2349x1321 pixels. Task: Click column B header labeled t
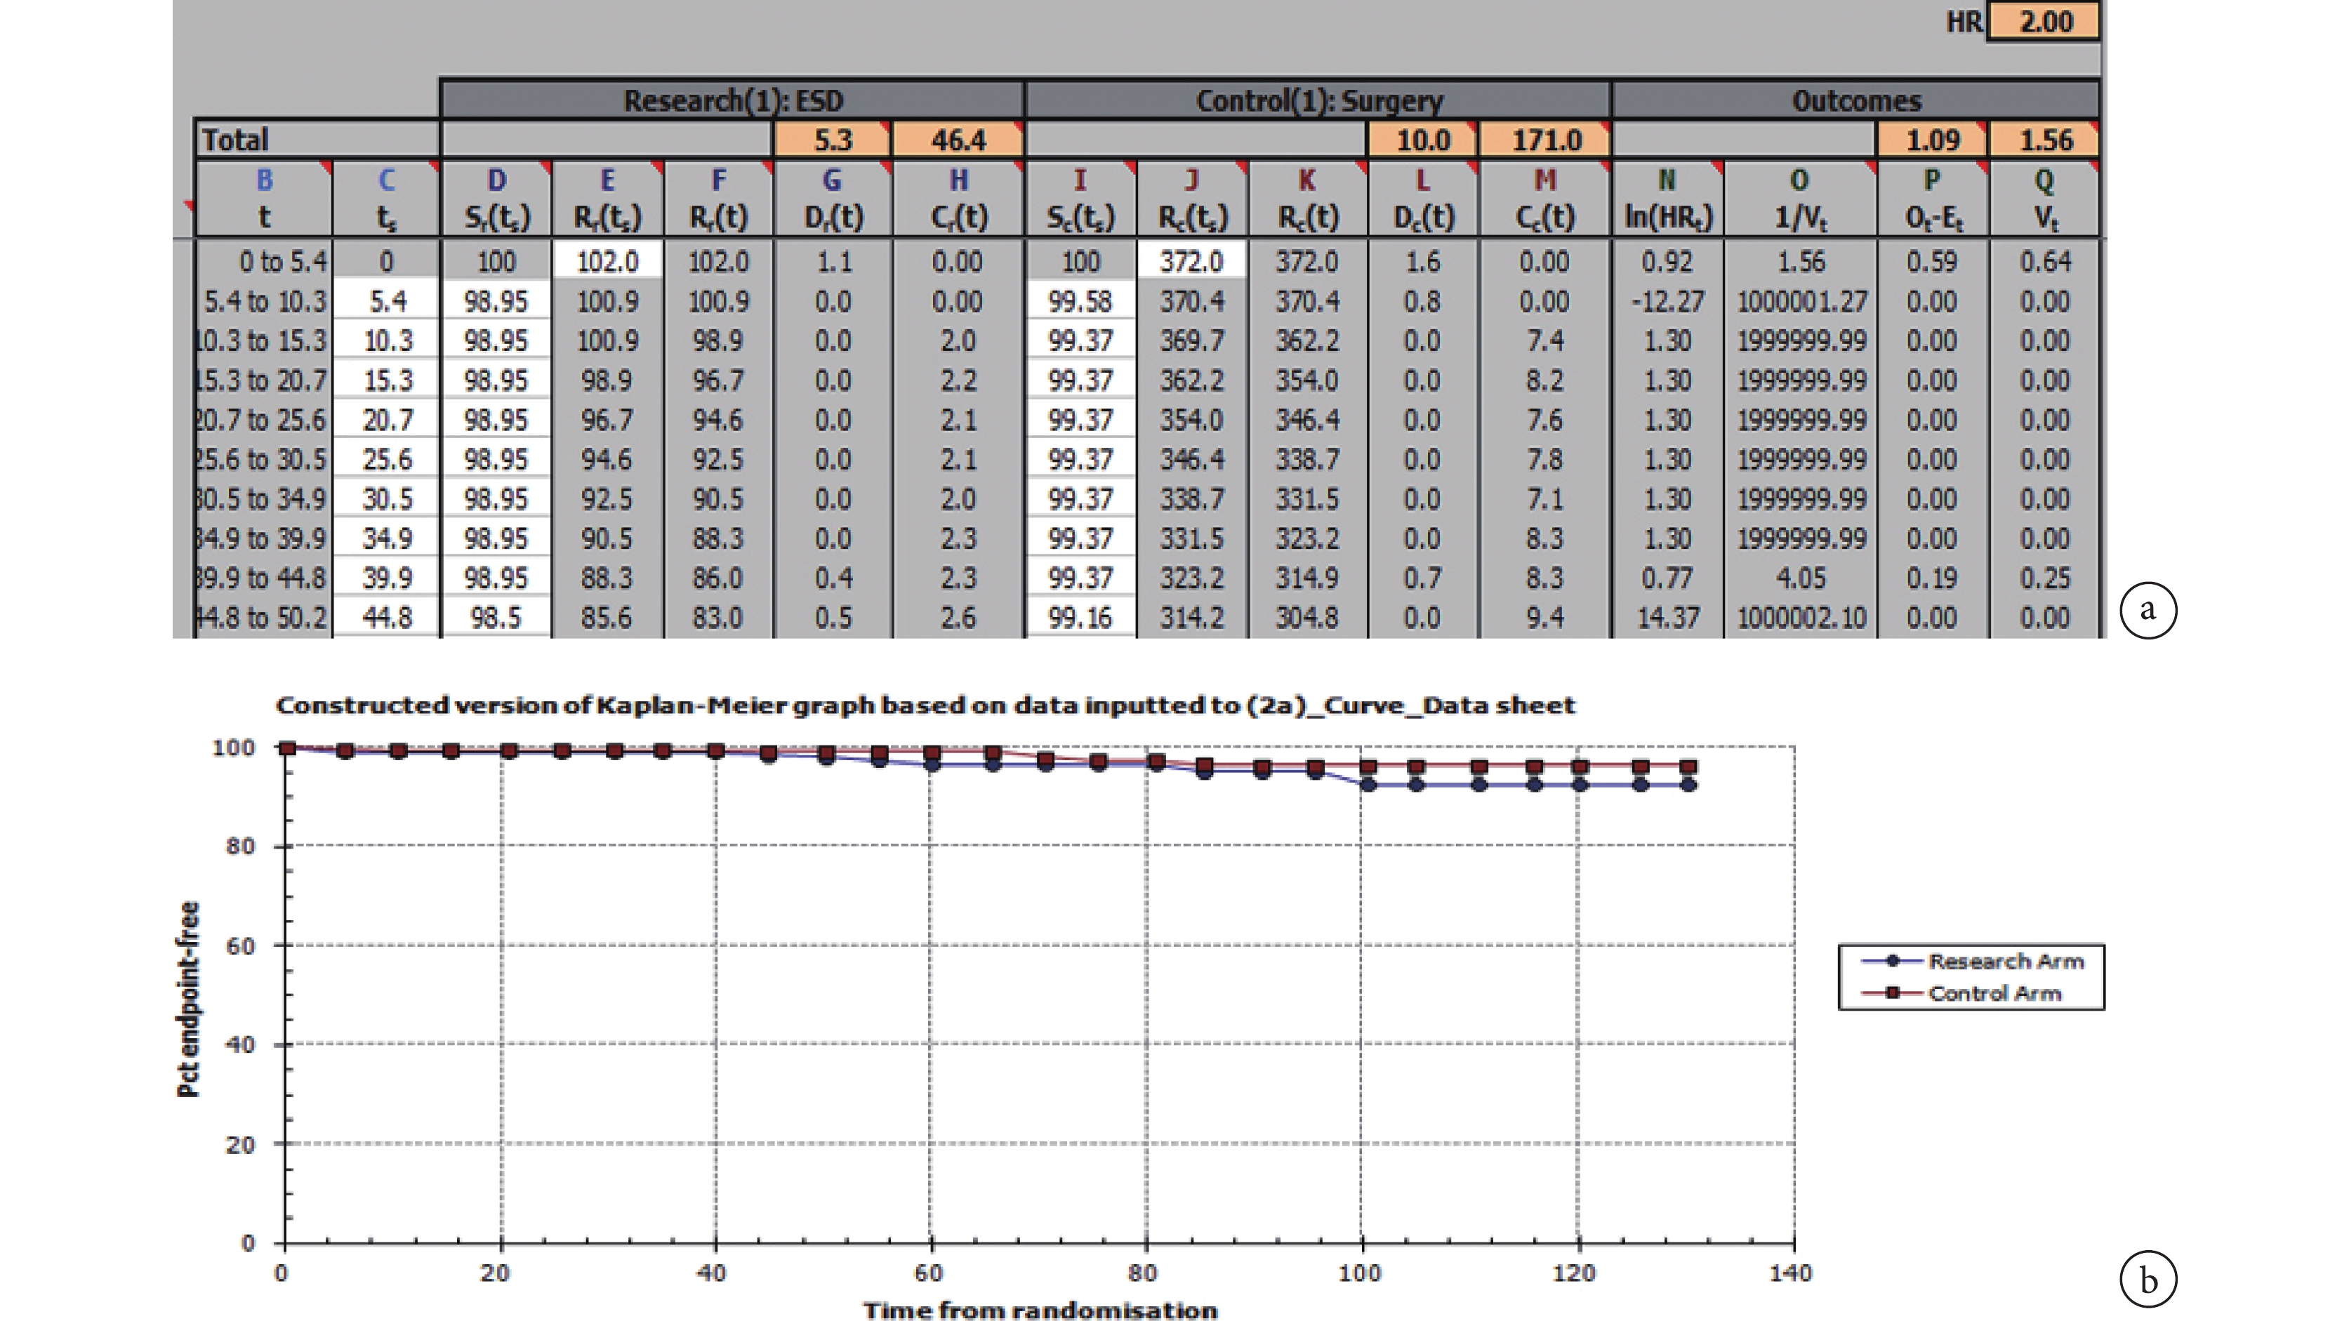(265, 199)
